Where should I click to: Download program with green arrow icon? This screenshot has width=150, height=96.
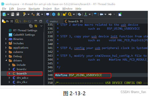pos(86,14)
